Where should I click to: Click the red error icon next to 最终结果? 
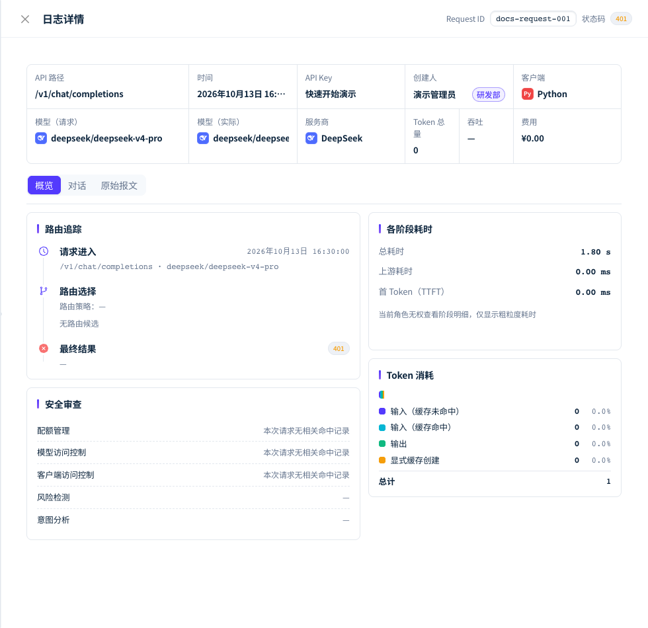click(44, 348)
